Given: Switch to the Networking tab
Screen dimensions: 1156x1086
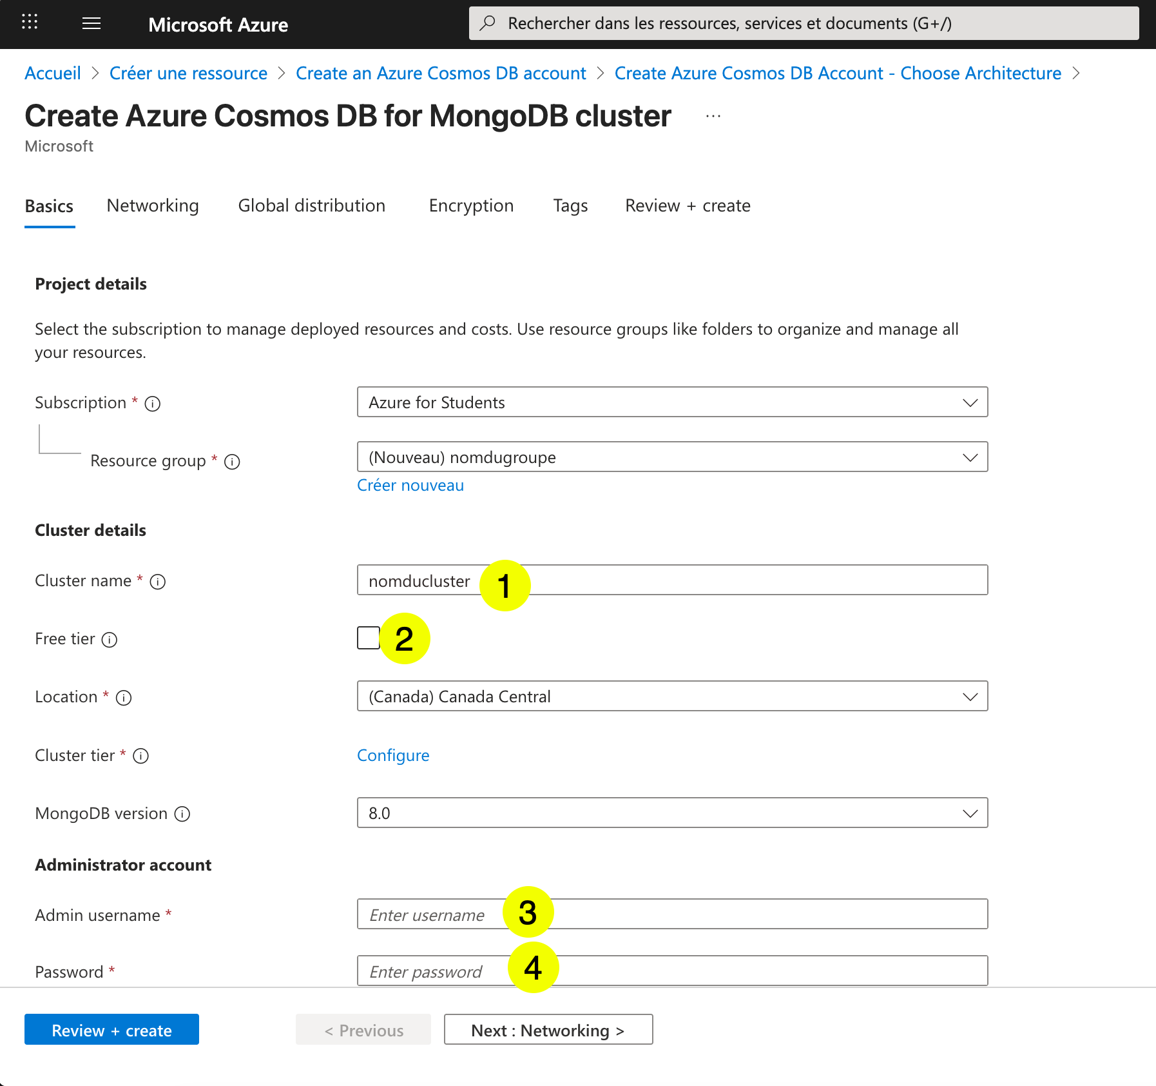Looking at the screenshot, I should point(152,206).
